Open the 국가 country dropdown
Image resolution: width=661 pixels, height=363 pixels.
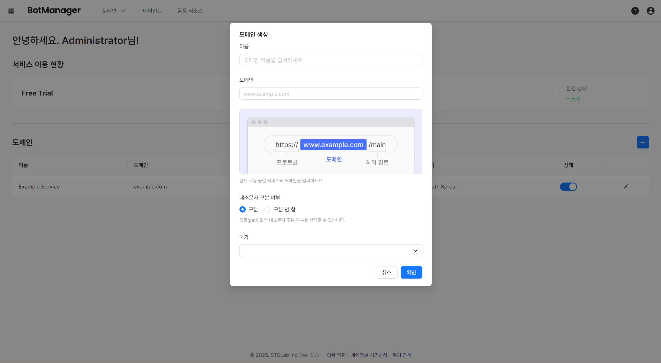(330, 250)
